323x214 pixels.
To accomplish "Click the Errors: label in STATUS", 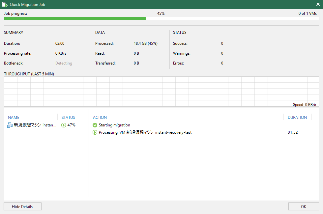I will 178,63.
